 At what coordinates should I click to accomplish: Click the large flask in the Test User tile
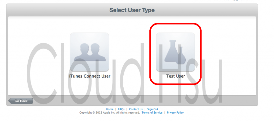(x=172, y=51)
